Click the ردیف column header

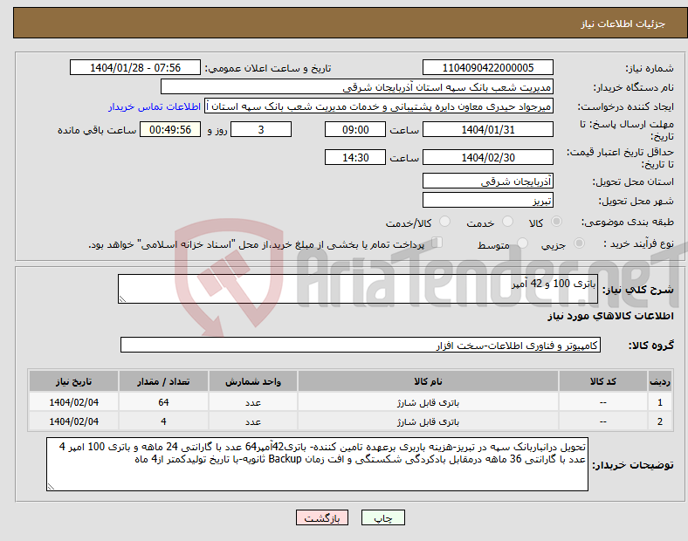660,381
